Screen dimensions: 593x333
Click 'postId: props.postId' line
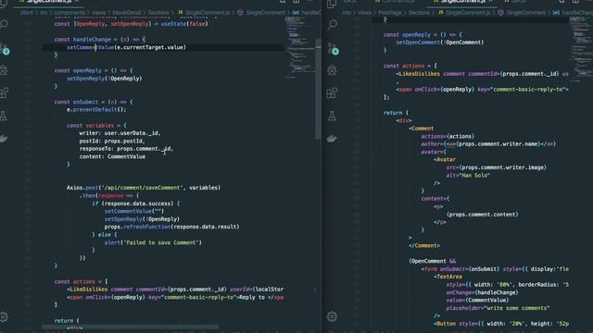coord(112,141)
